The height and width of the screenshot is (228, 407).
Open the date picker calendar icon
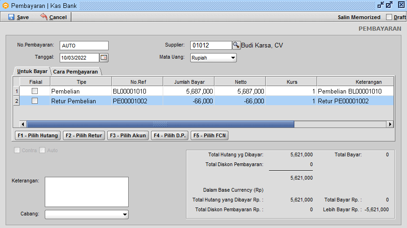tap(104, 58)
